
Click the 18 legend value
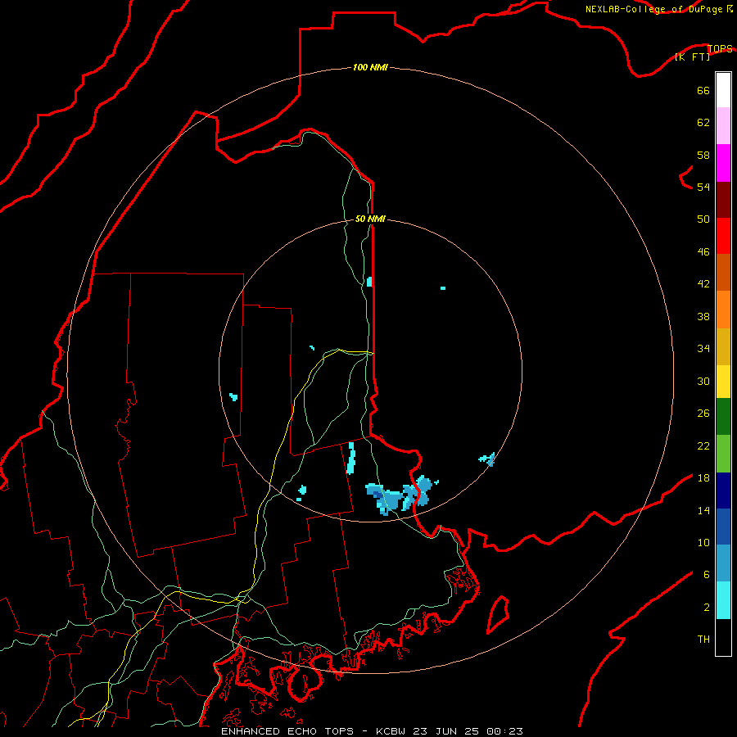tap(703, 477)
